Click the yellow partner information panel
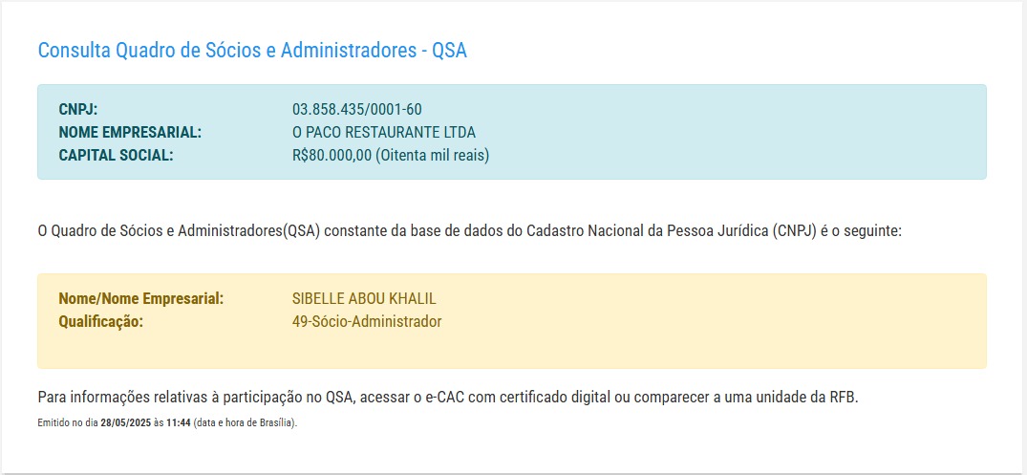 [511, 321]
